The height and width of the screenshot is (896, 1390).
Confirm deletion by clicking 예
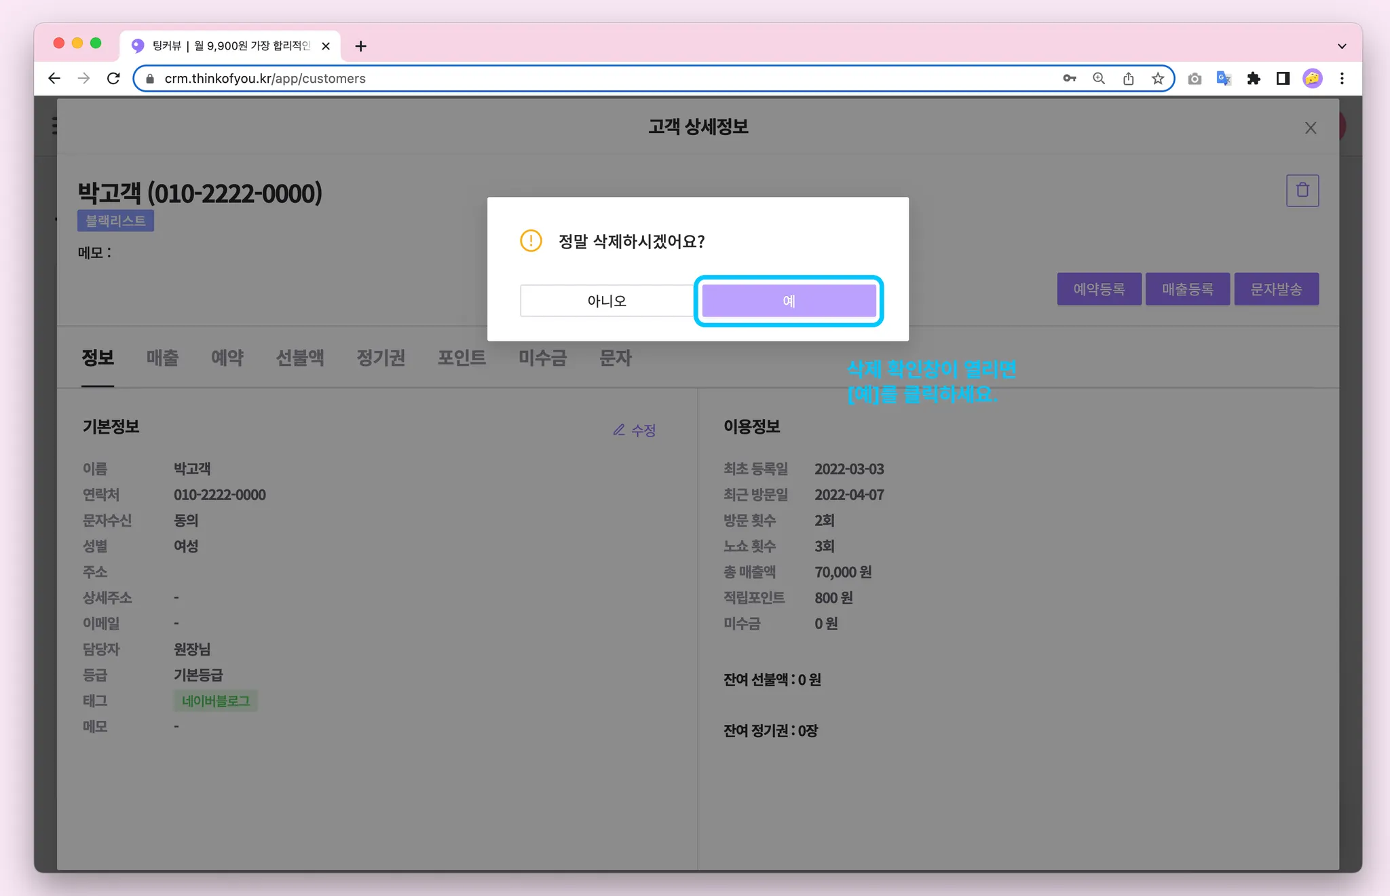click(x=789, y=301)
